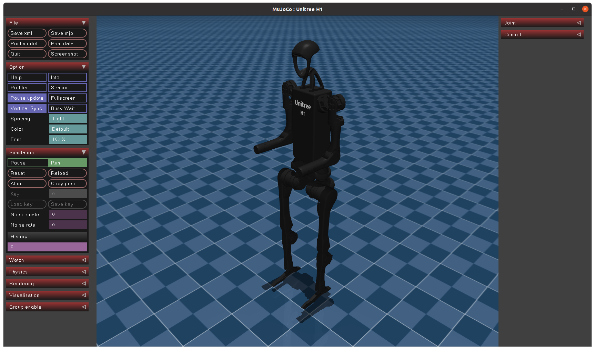Viewport: 595px width, 350px height.
Task: Maximize the MuJoCo window
Action: (x=574, y=9)
